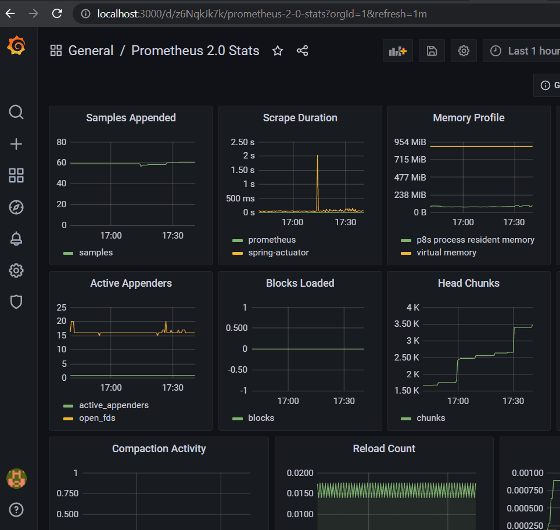Toggle the spring-actuator legend series
Image resolution: width=560 pixels, height=530 pixels.
(278, 253)
